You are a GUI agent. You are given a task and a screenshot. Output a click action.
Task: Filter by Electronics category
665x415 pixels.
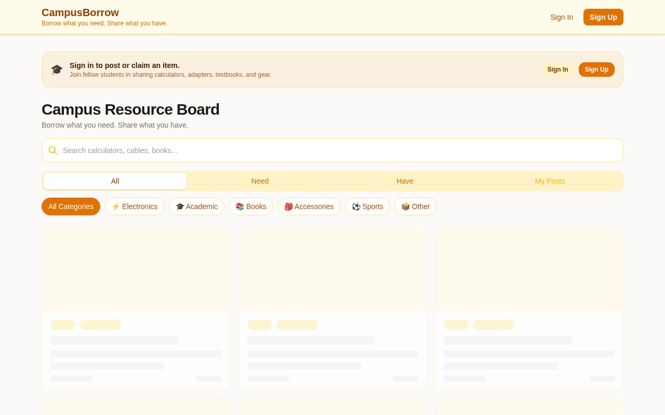[135, 206]
